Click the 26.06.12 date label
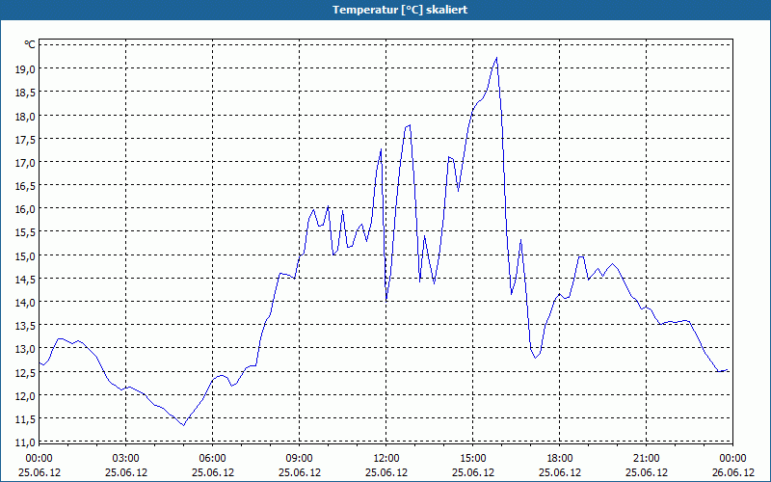The height and width of the screenshot is (482, 771). 732,472
